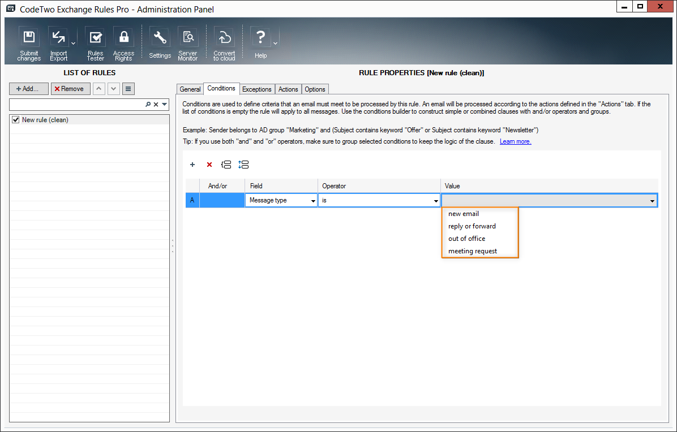
Task: Click the rules search input field
Action: (x=77, y=105)
